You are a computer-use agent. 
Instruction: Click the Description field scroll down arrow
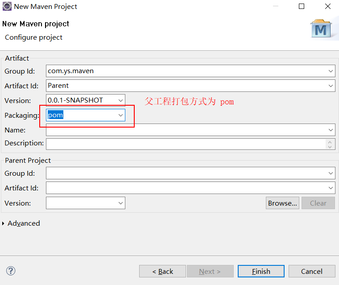(330, 147)
